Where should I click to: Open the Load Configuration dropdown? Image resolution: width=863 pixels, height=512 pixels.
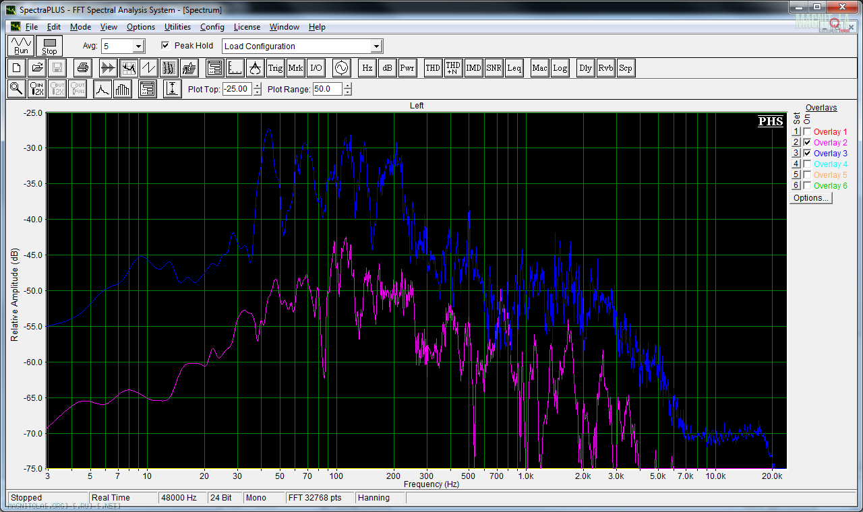376,46
